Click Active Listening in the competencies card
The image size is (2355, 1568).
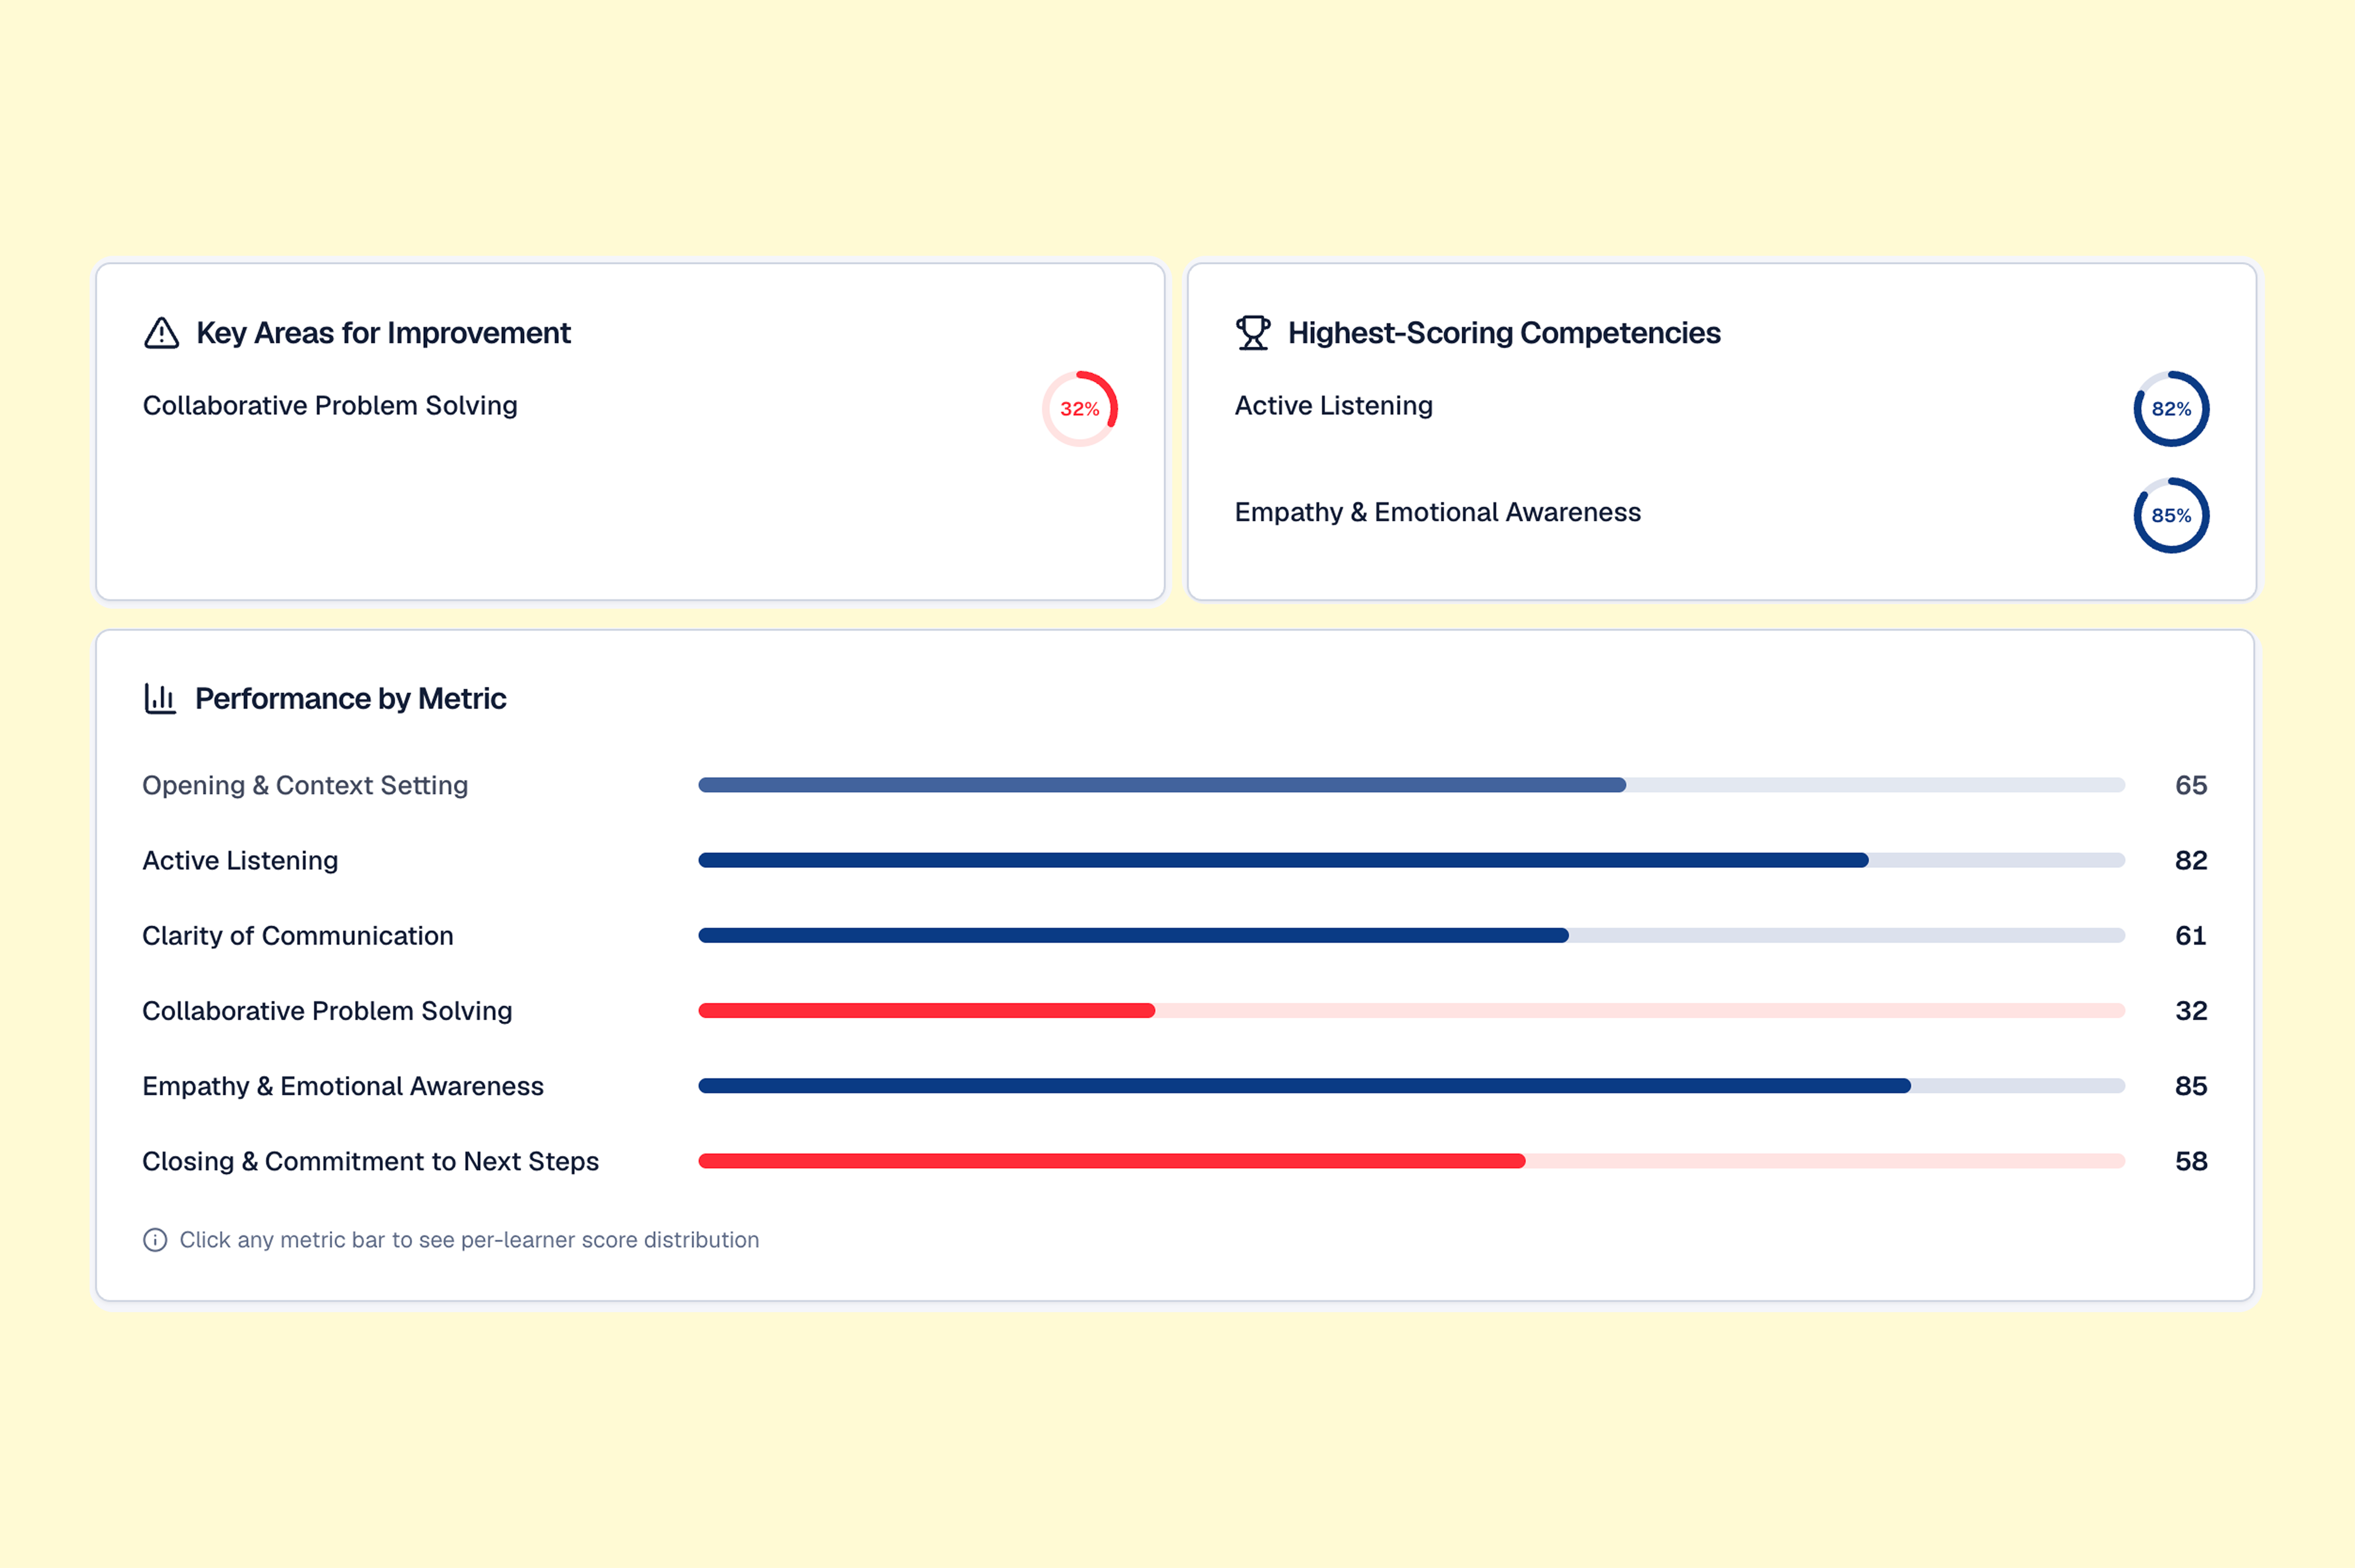(x=1333, y=406)
